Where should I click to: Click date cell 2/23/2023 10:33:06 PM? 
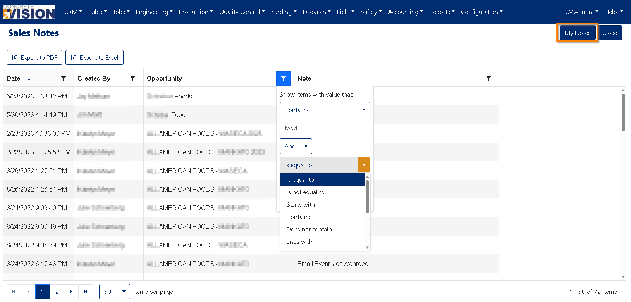[x=39, y=133]
